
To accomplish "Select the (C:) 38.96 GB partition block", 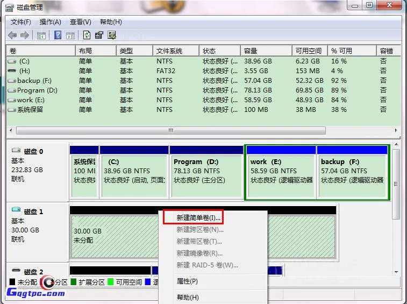I will [x=134, y=172].
